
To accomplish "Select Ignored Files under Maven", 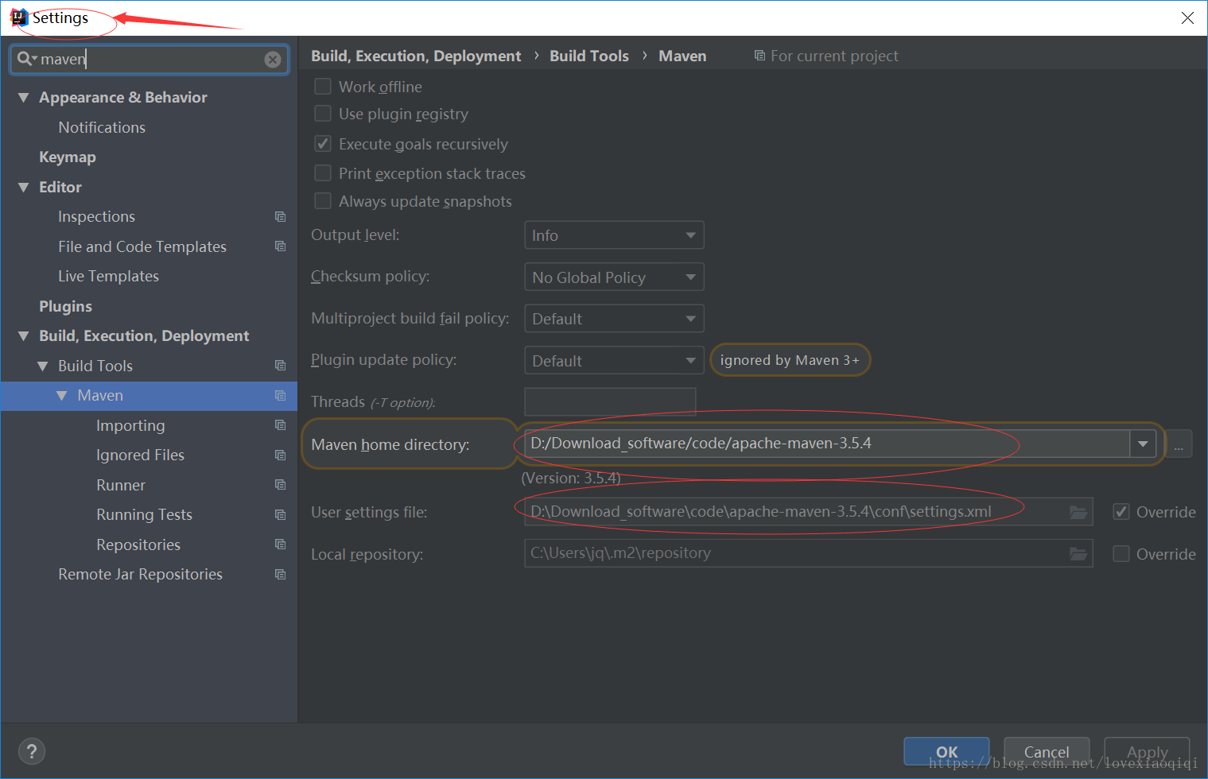I will pos(140,455).
